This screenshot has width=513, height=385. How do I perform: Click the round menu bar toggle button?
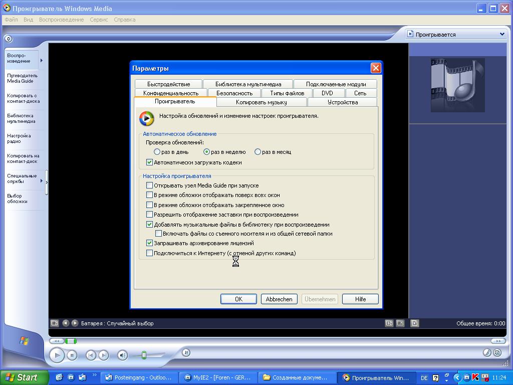click(x=9, y=39)
